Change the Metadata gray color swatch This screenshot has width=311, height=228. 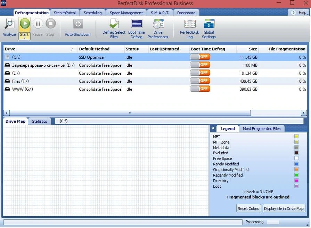[x=296, y=147]
